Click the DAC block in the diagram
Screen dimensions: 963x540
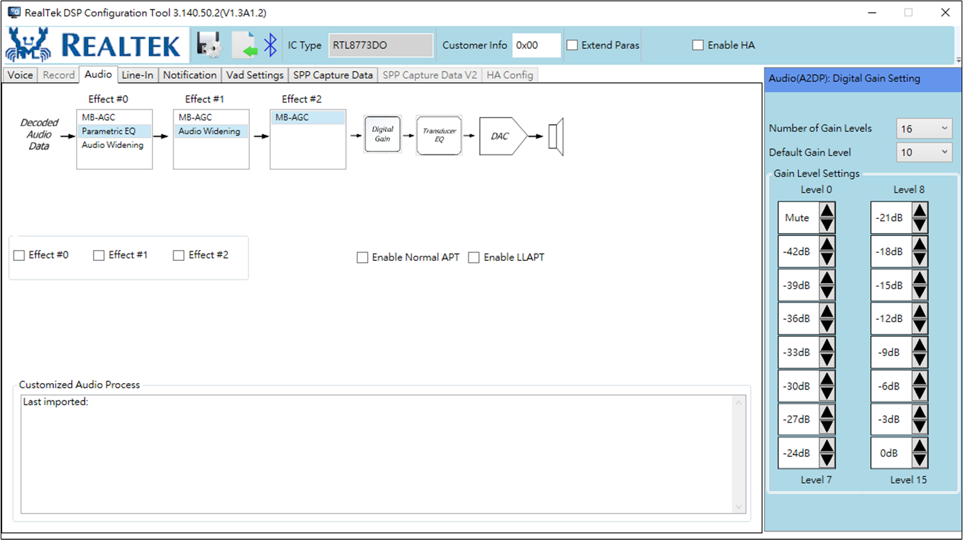(x=503, y=136)
